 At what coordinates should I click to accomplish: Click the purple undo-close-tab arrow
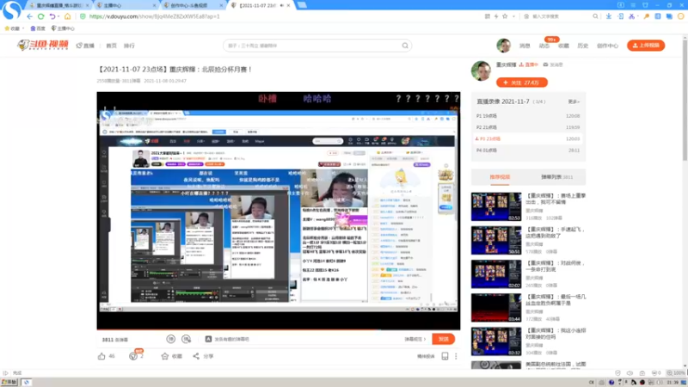tap(52, 16)
